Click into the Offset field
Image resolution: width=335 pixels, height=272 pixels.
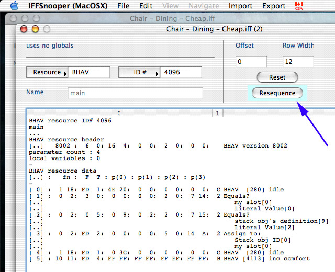click(x=251, y=62)
